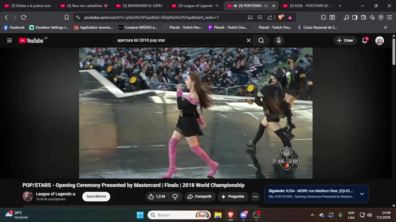Switch to Noo mis cadediiitas tab
Screen dimensions: 396x222
coord(84,6)
